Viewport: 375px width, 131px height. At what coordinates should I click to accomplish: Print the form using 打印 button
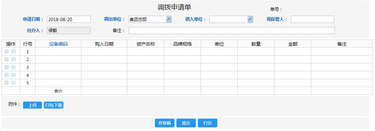(x=207, y=123)
